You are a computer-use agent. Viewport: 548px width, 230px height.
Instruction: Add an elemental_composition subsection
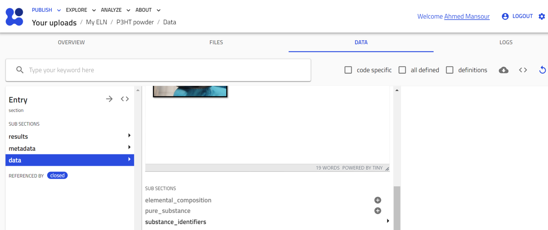(378, 200)
